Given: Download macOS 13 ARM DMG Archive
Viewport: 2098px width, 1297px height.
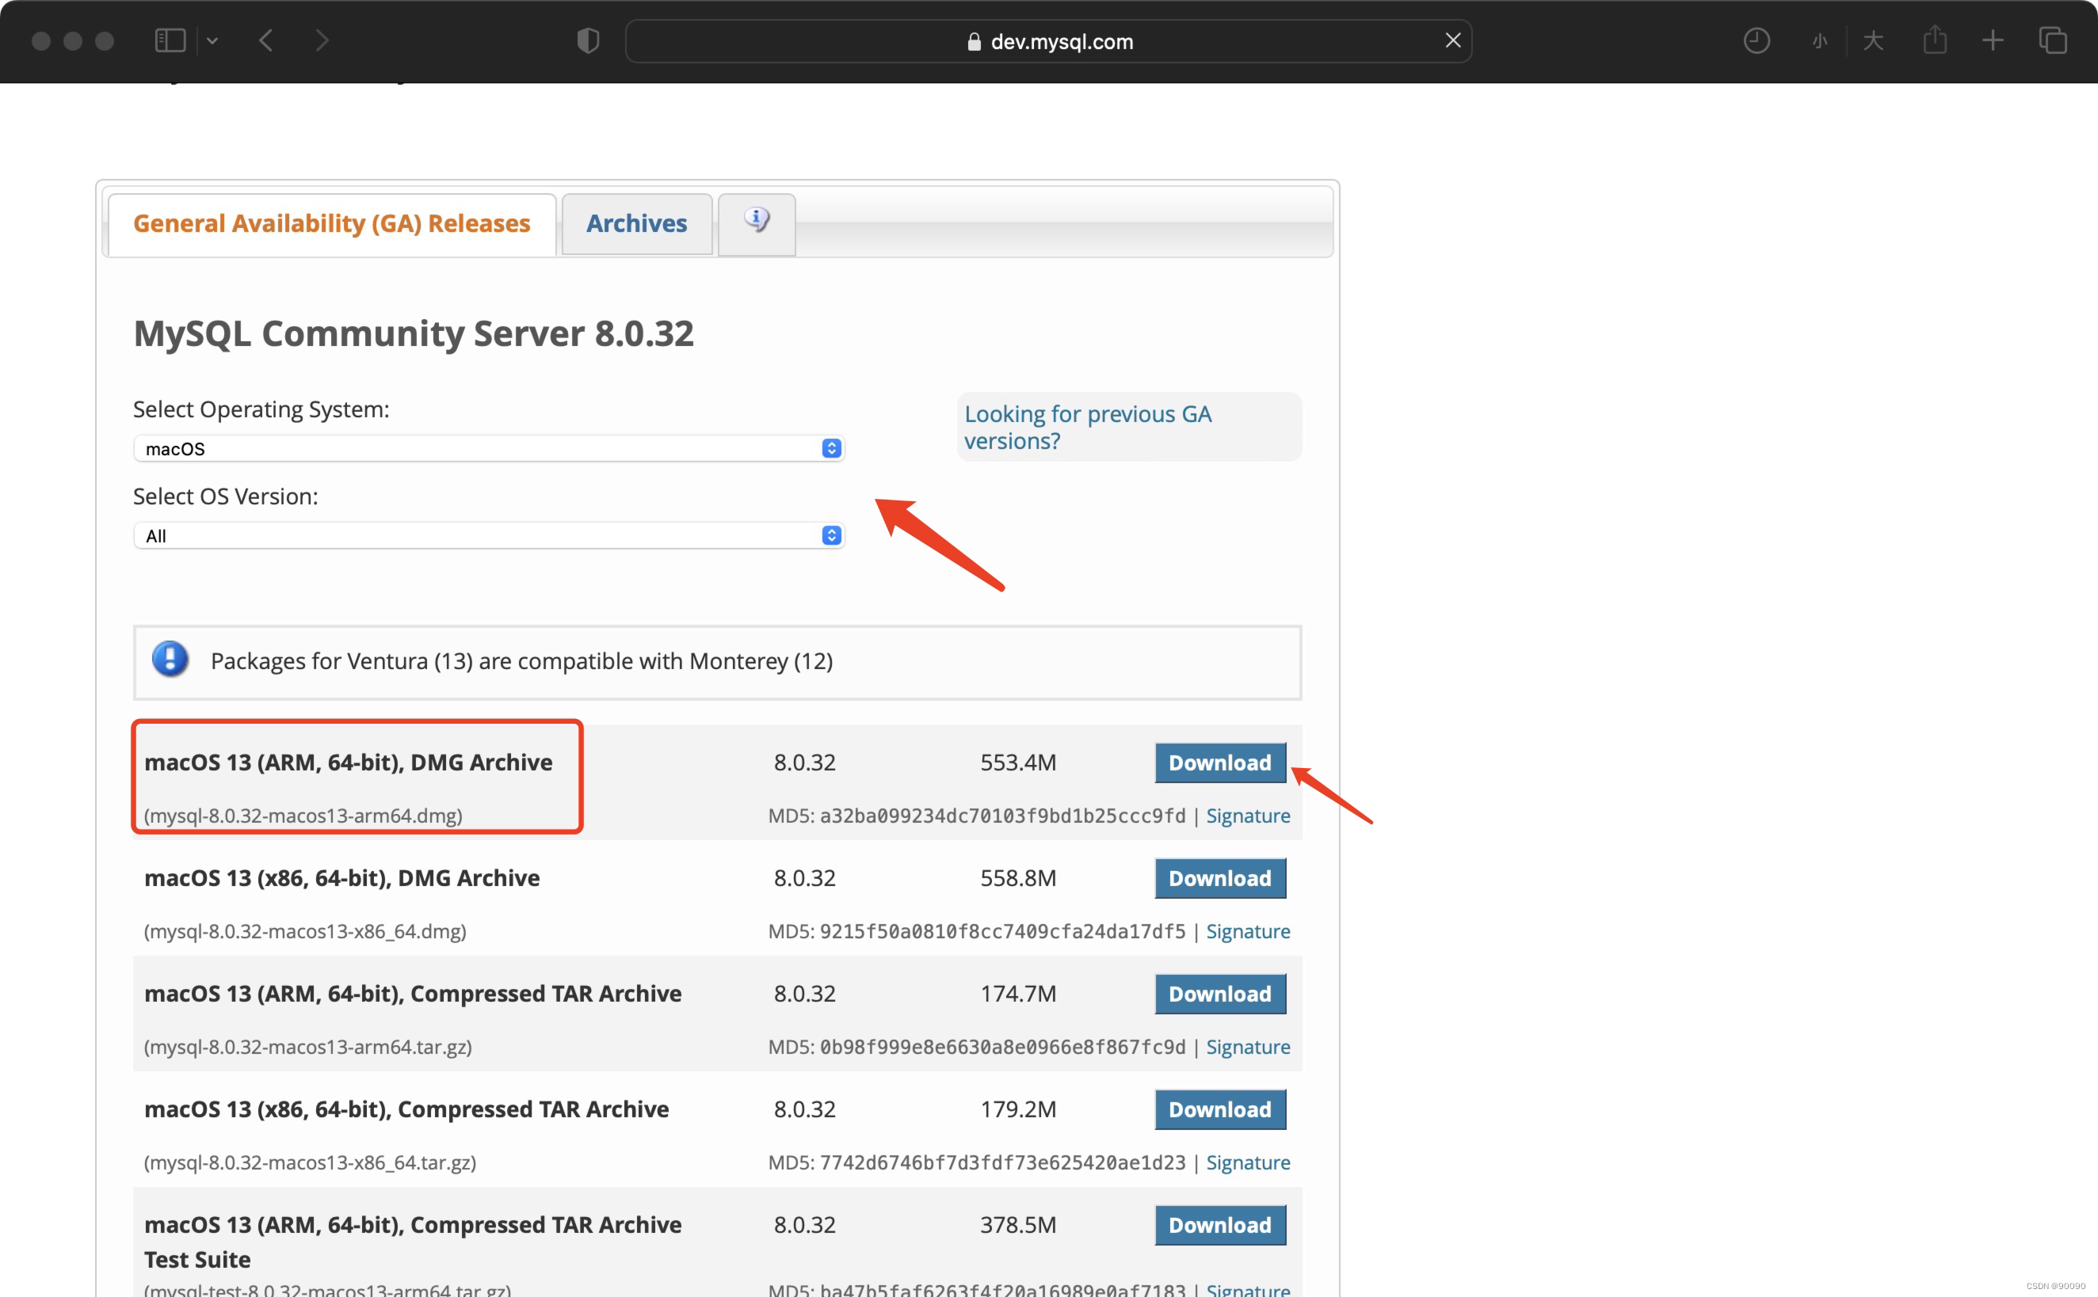Looking at the screenshot, I should [1219, 763].
